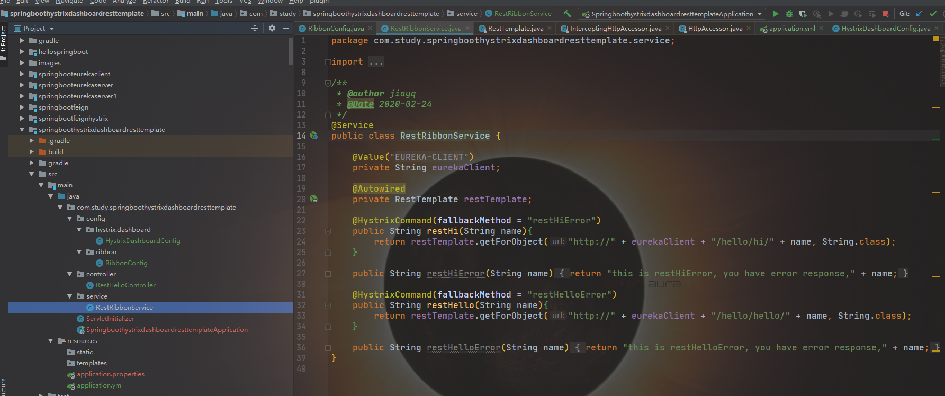Open Project panel gear settings
The image size is (945, 396).
coord(272,28)
